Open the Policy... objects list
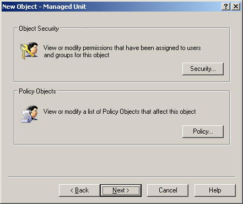The height and width of the screenshot is (204, 243). (x=203, y=131)
